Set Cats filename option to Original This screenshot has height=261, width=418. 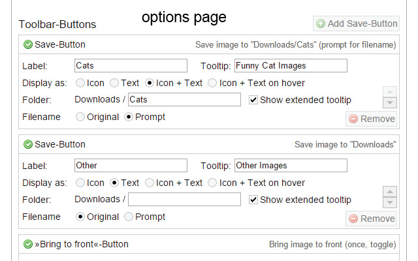(x=81, y=117)
